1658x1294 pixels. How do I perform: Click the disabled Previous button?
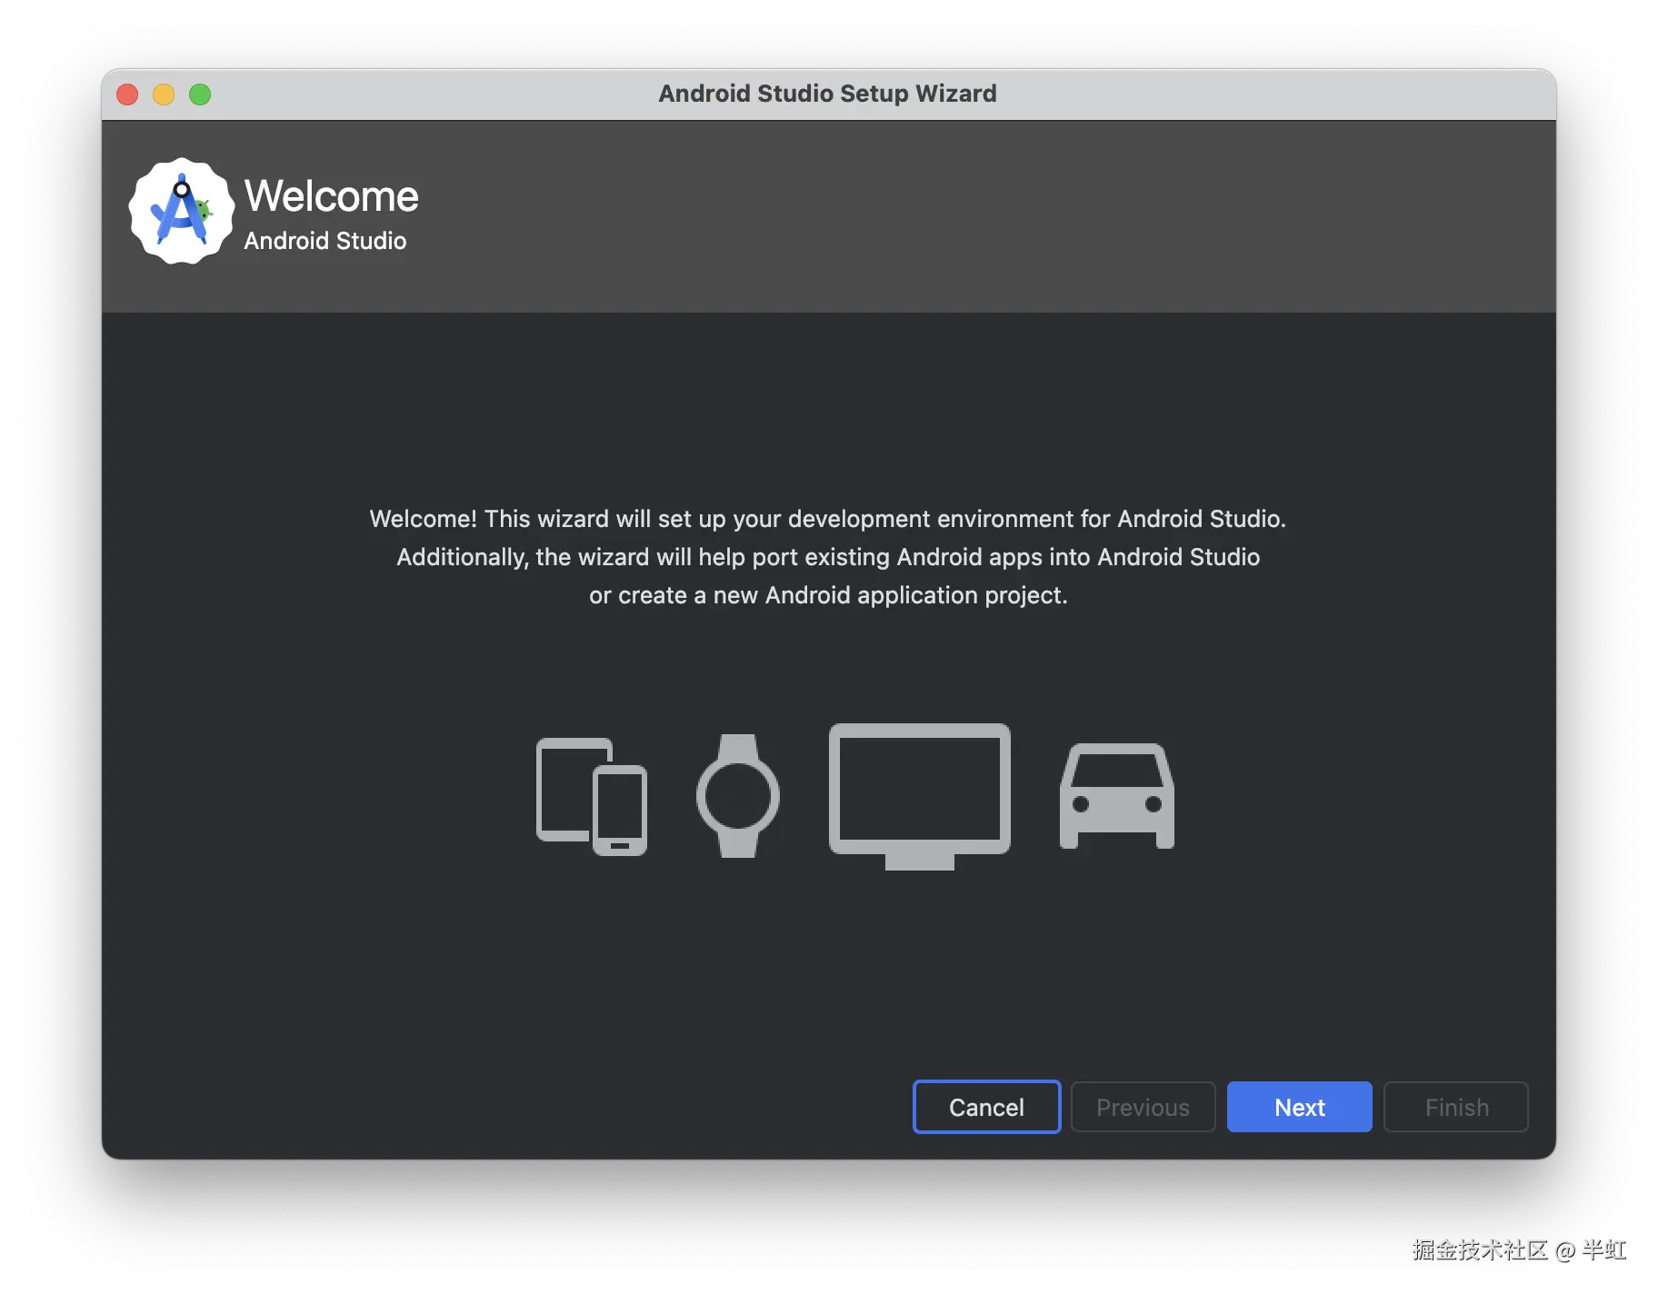(1144, 1107)
